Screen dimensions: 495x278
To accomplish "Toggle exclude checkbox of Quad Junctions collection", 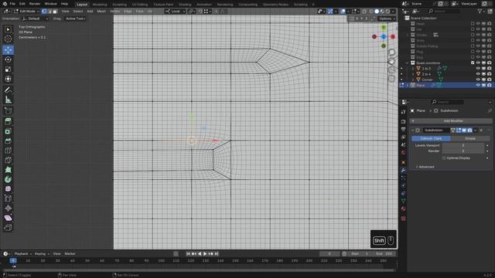I will click(473, 63).
